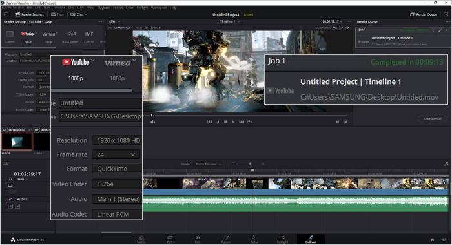Image resolution: width=452 pixels, height=245 pixels.
Task: Switch to the Media page
Action: coord(141,239)
